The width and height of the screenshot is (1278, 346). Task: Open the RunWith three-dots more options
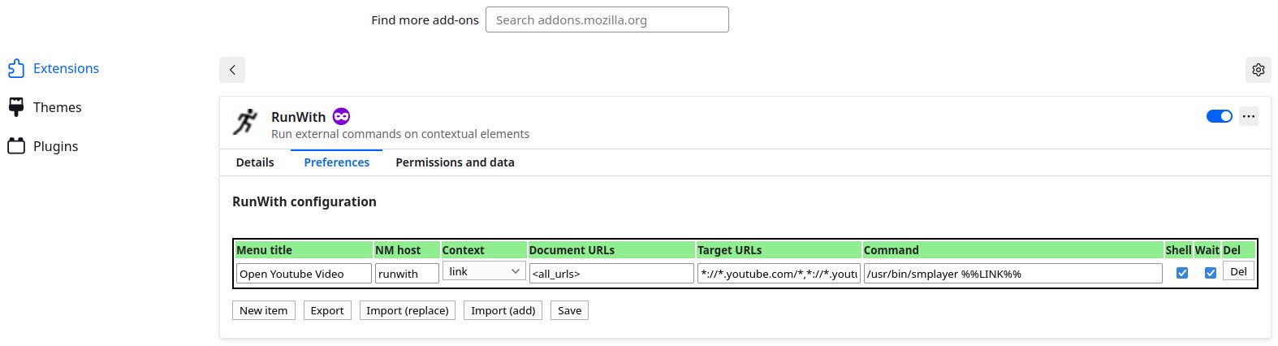click(1249, 116)
